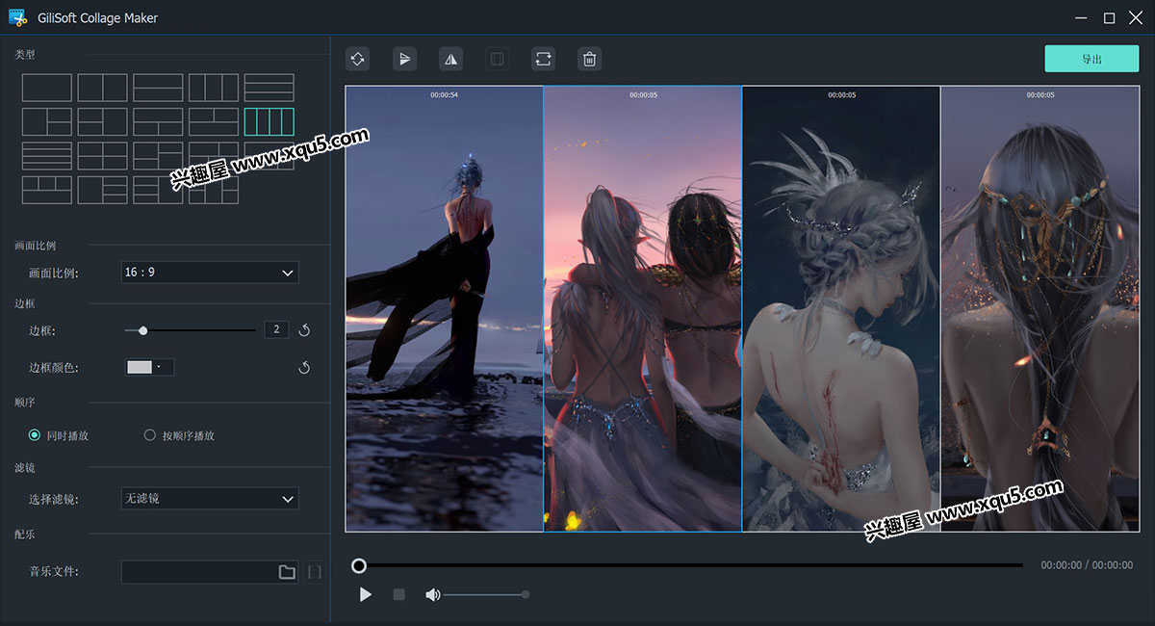Click the bracket trim icon beside music file
This screenshot has height=626, width=1155.
tap(314, 572)
